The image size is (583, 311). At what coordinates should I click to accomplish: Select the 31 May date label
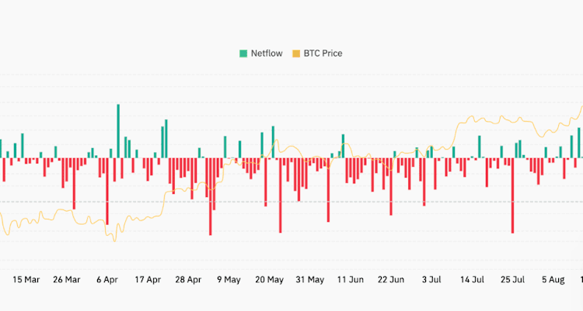pos(310,279)
